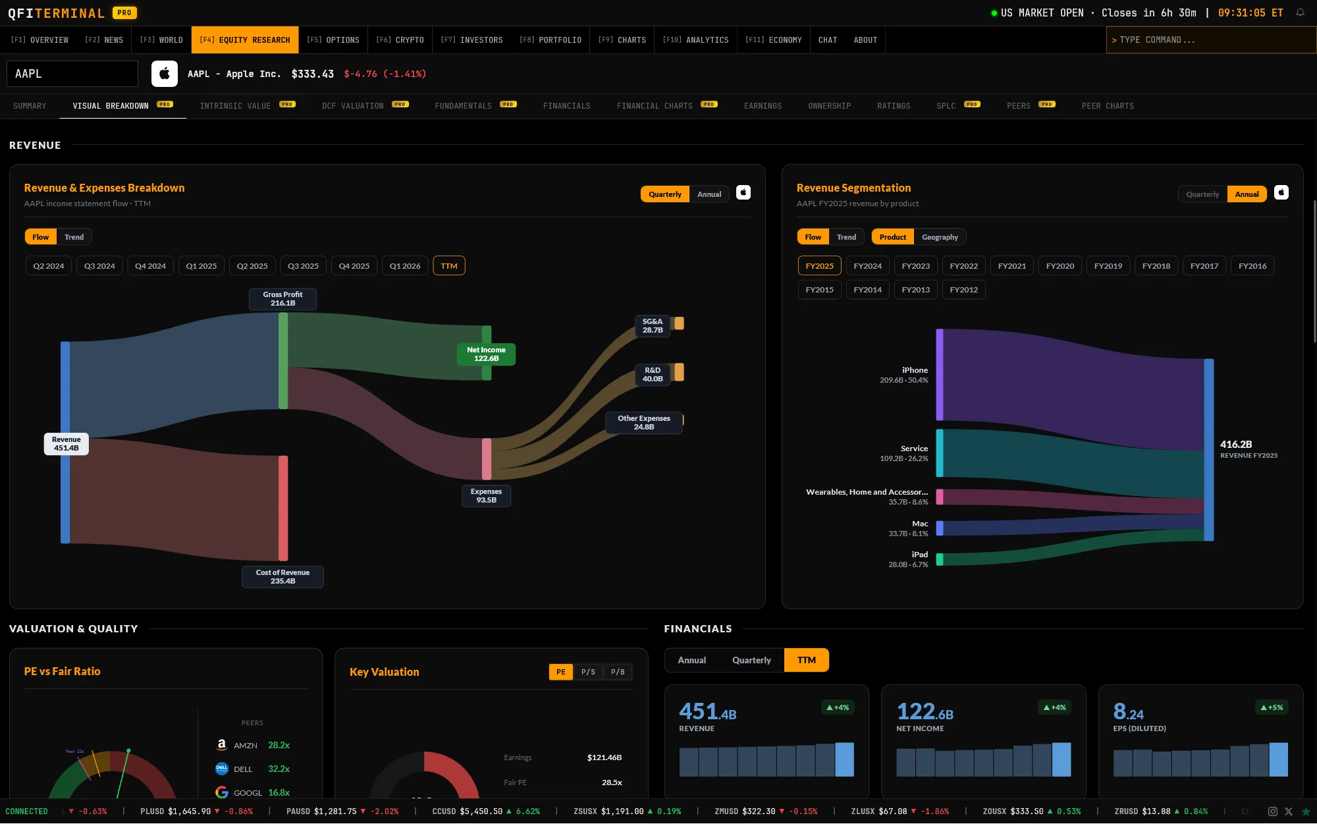Switch Revenue & Expenses Breakdown to Annual
The width and height of the screenshot is (1317, 824).
tap(709, 194)
